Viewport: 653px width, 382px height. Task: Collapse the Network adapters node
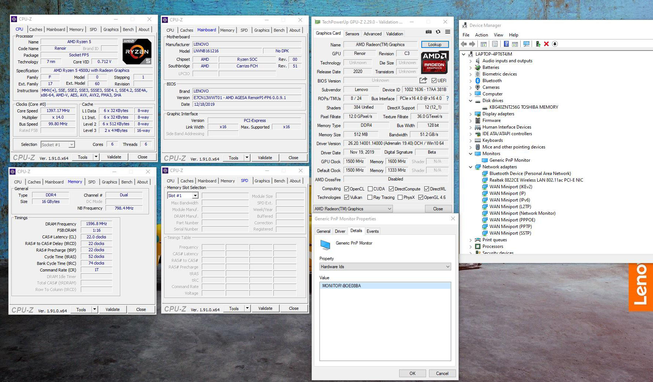471,167
